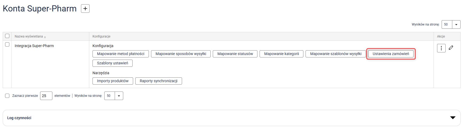463x129 pixels.
Task: Open Mapowanie kategorii configuration
Action: coord(281,54)
